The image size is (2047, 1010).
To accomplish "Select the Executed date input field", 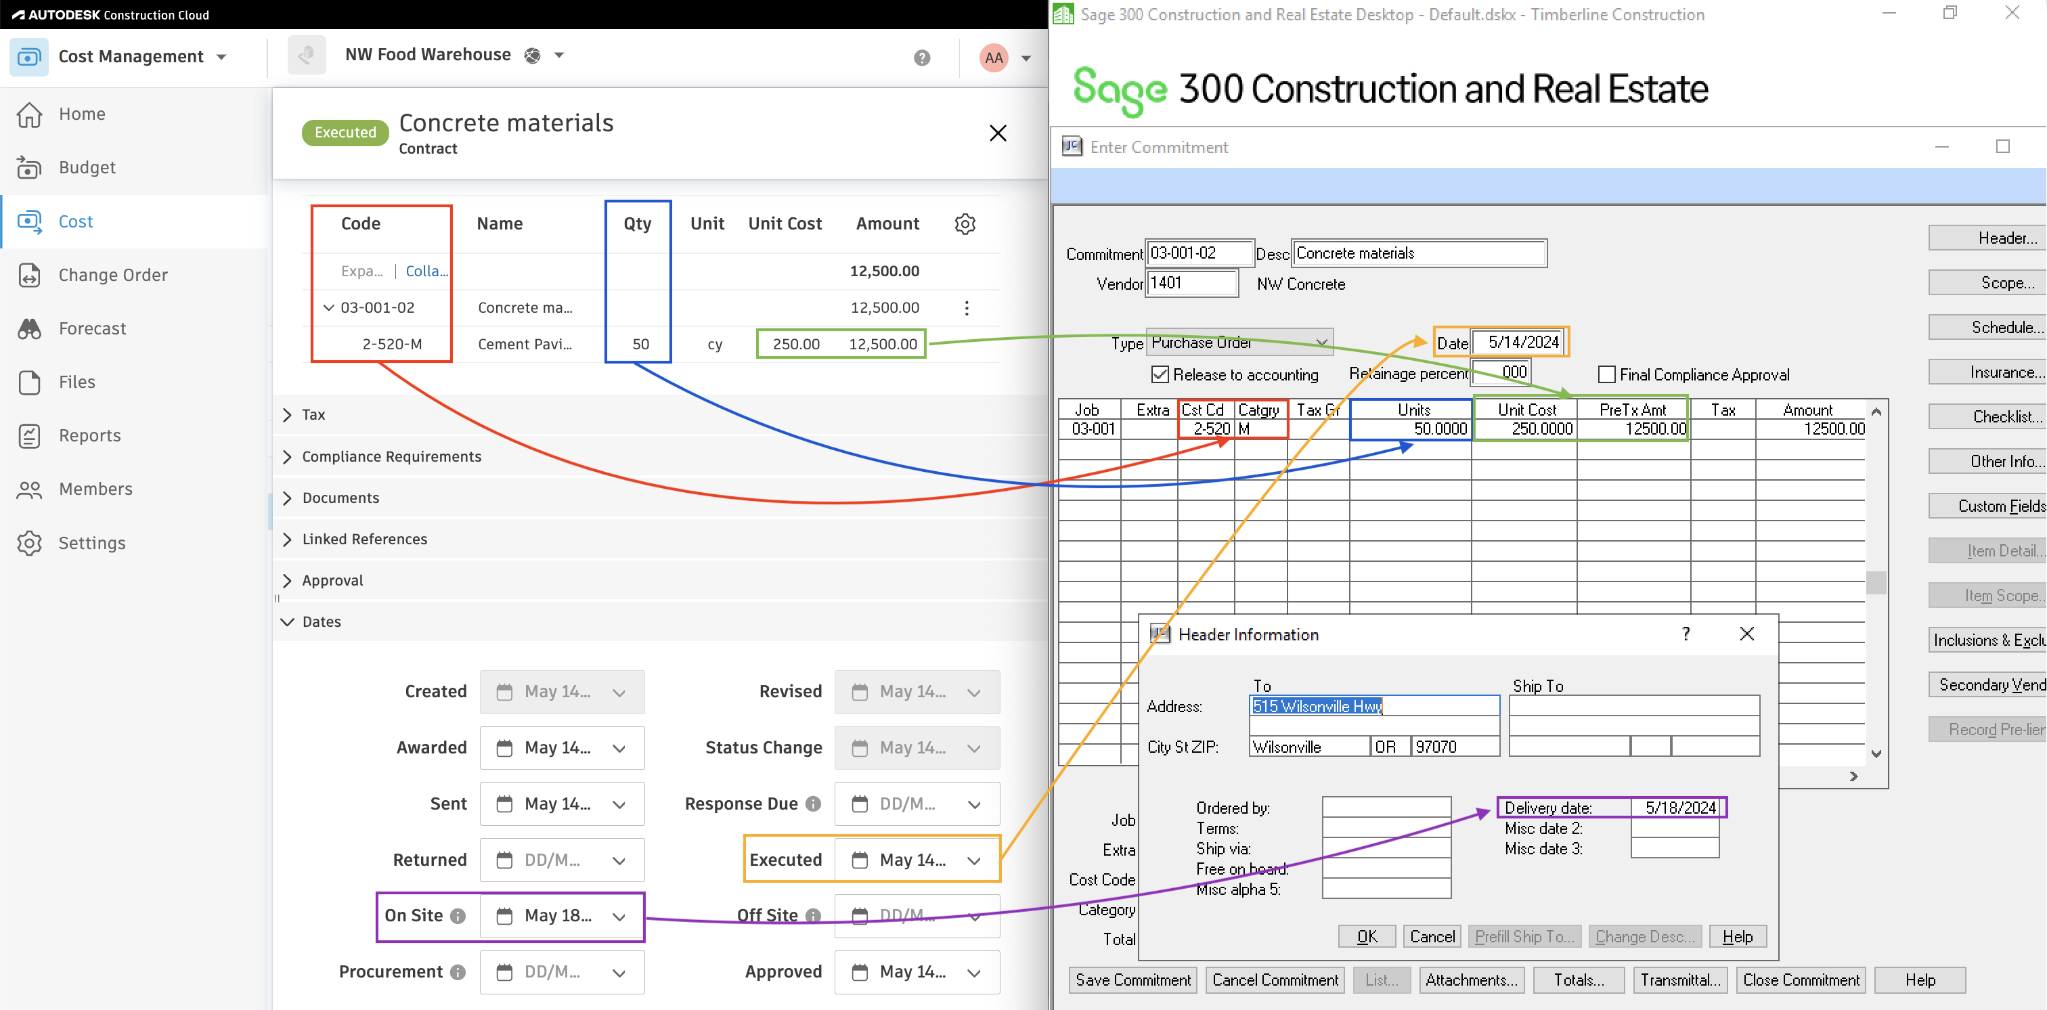I will pos(915,860).
